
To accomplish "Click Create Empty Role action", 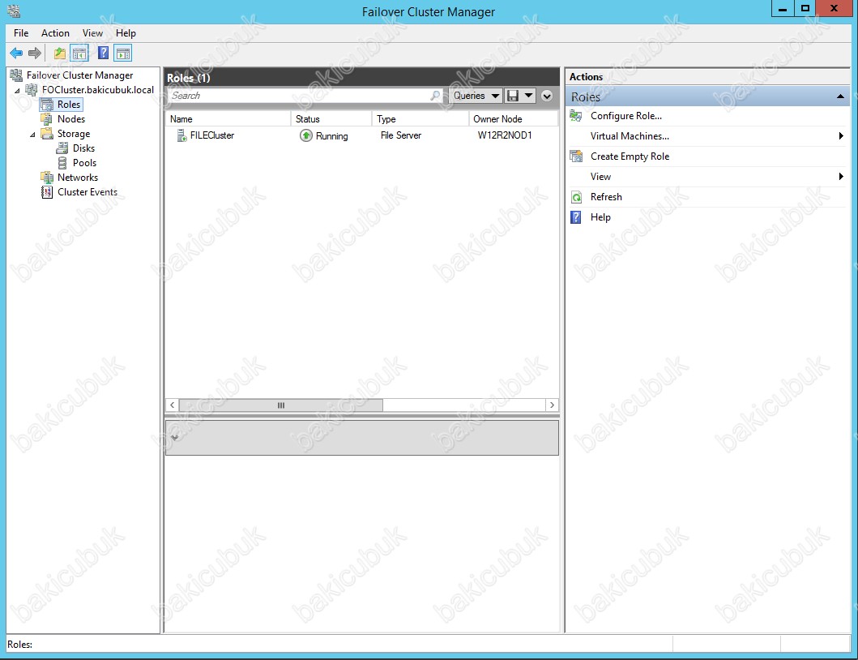I will (630, 156).
